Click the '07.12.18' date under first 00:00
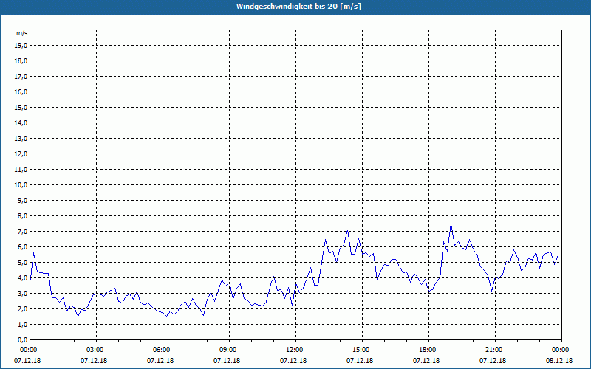Screen dimensions: 591x369 (x=27, y=361)
